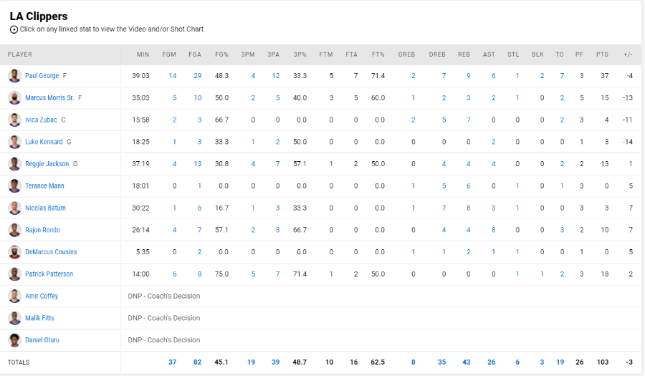
Task: Click the MIN column header
Action: coord(143,54)
